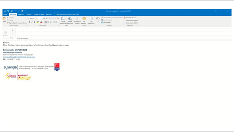Clear all formatting with the eraser icon

(x=58, y=18)
